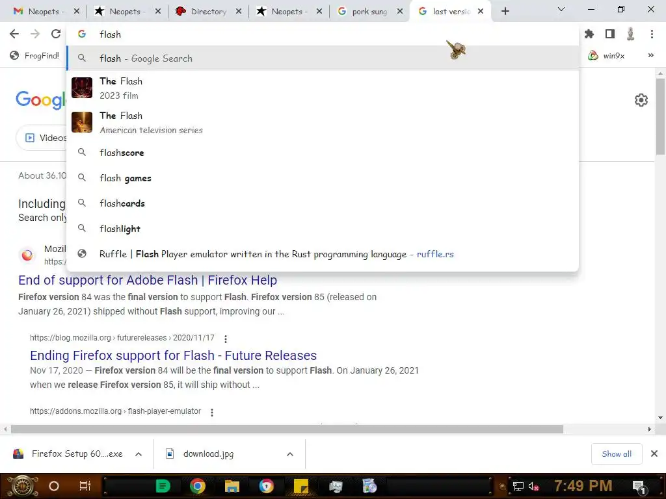This screenshot has width=666, height=499.
Task: Switch to the Directory tab
Action: coord(208,12)
